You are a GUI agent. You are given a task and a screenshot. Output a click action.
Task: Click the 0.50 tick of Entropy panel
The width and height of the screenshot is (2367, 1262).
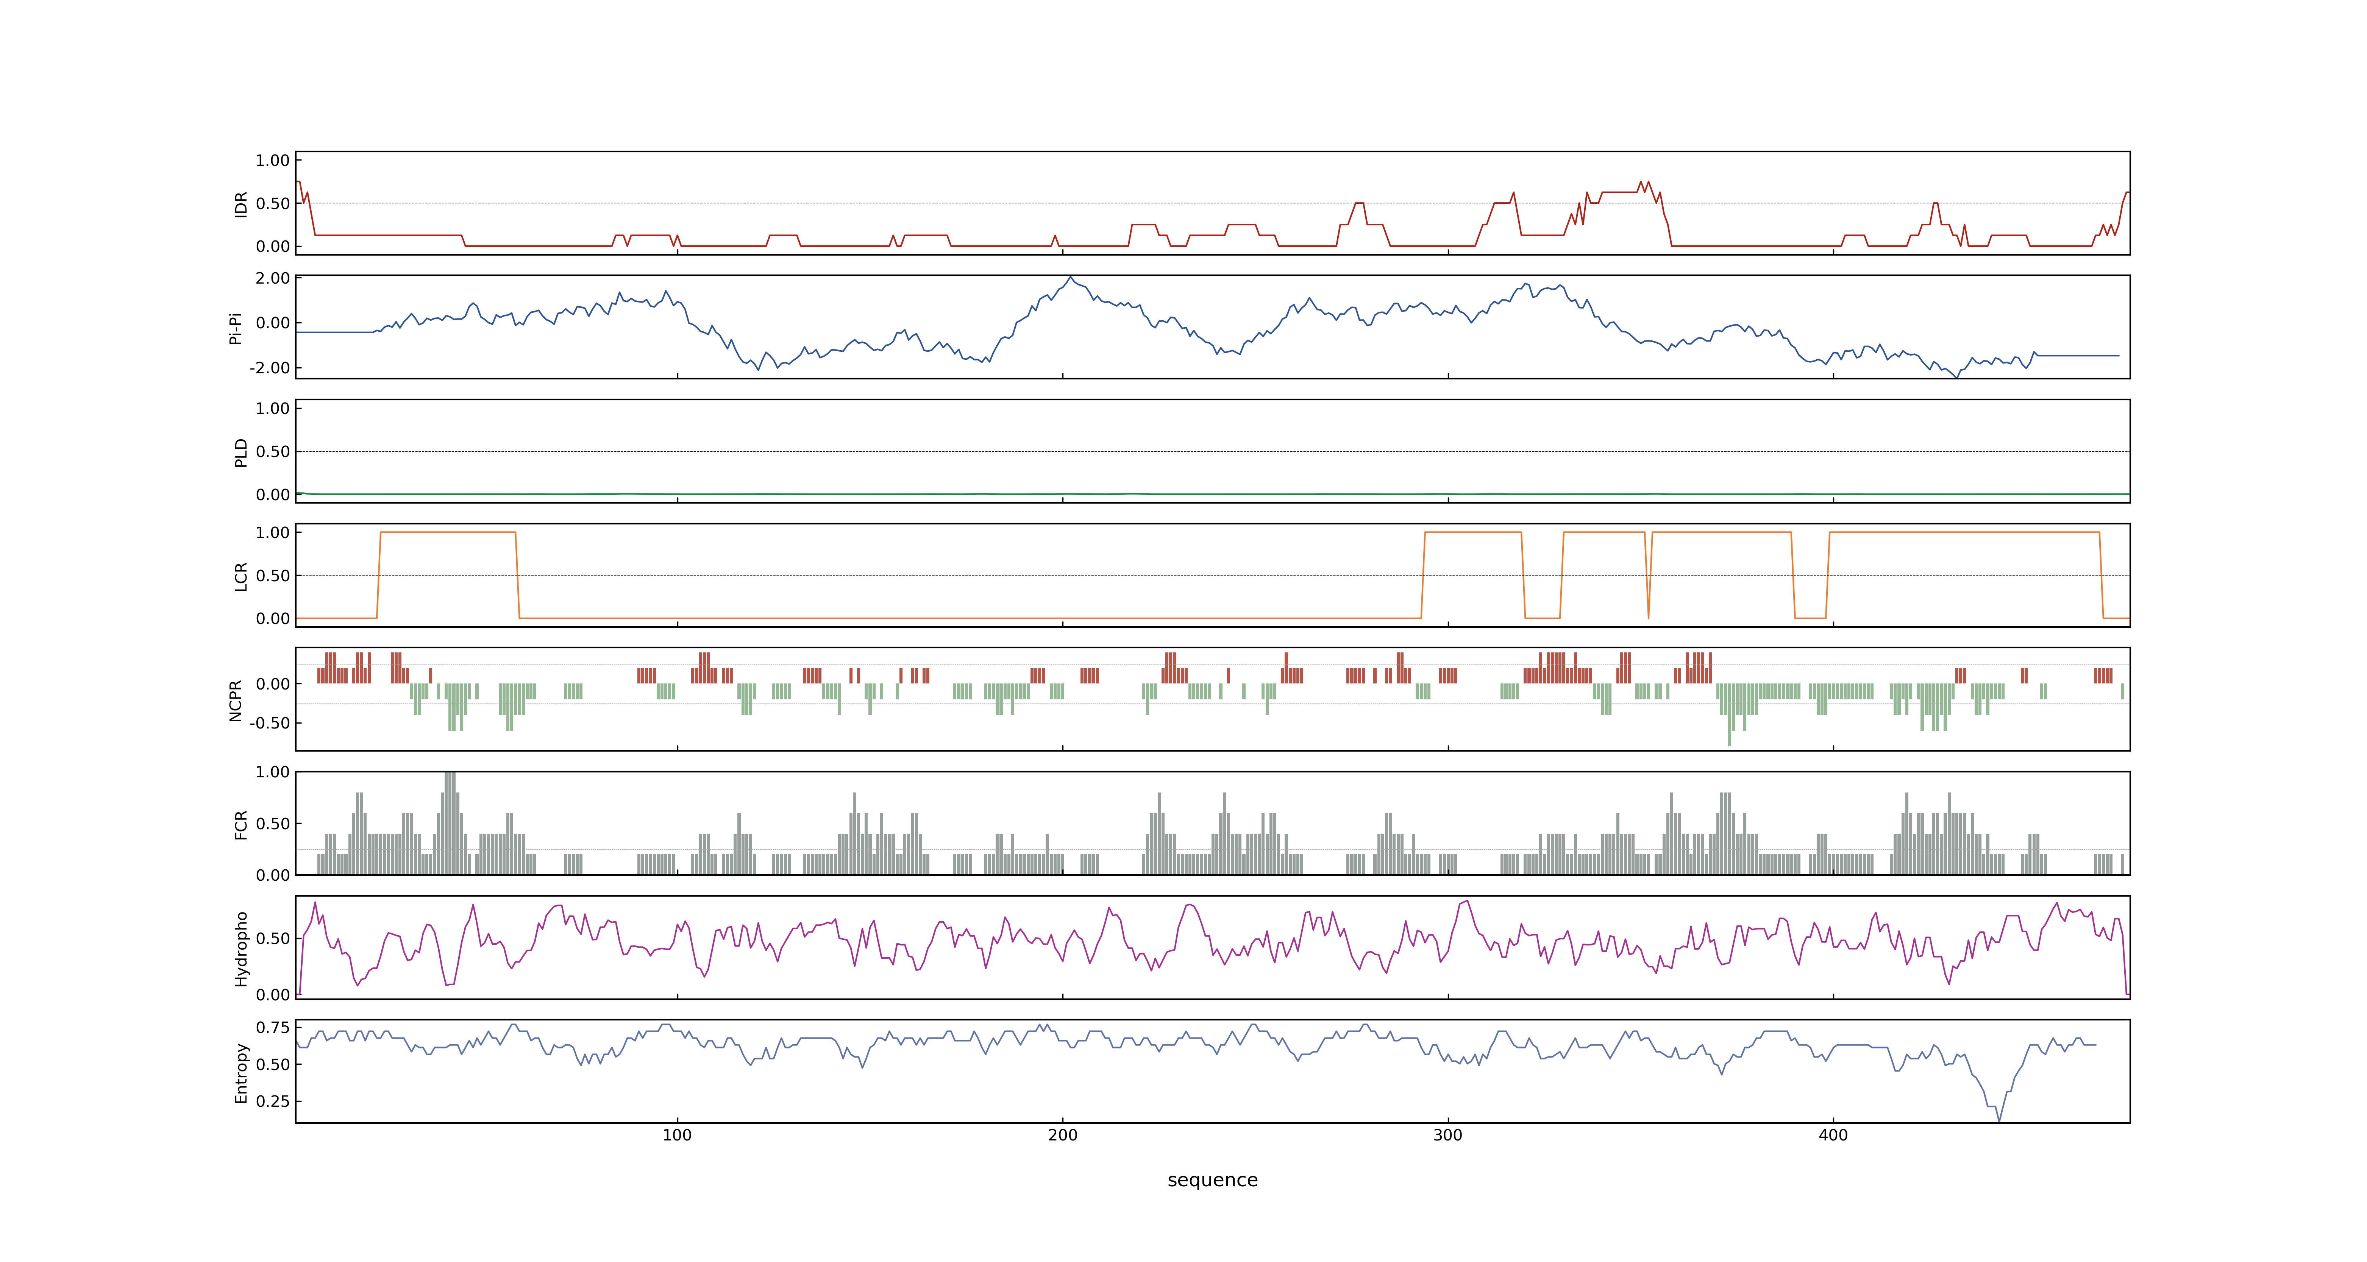273,1064
